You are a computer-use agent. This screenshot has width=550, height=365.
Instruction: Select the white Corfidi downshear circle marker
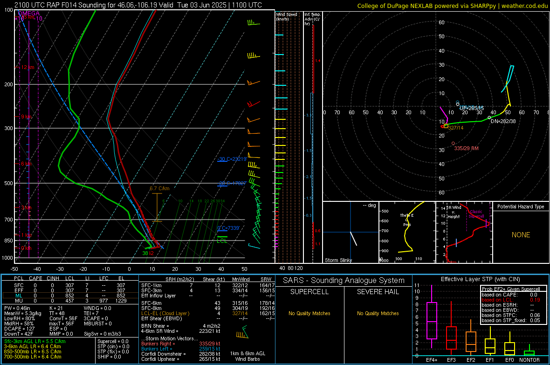tap(489, 117)
